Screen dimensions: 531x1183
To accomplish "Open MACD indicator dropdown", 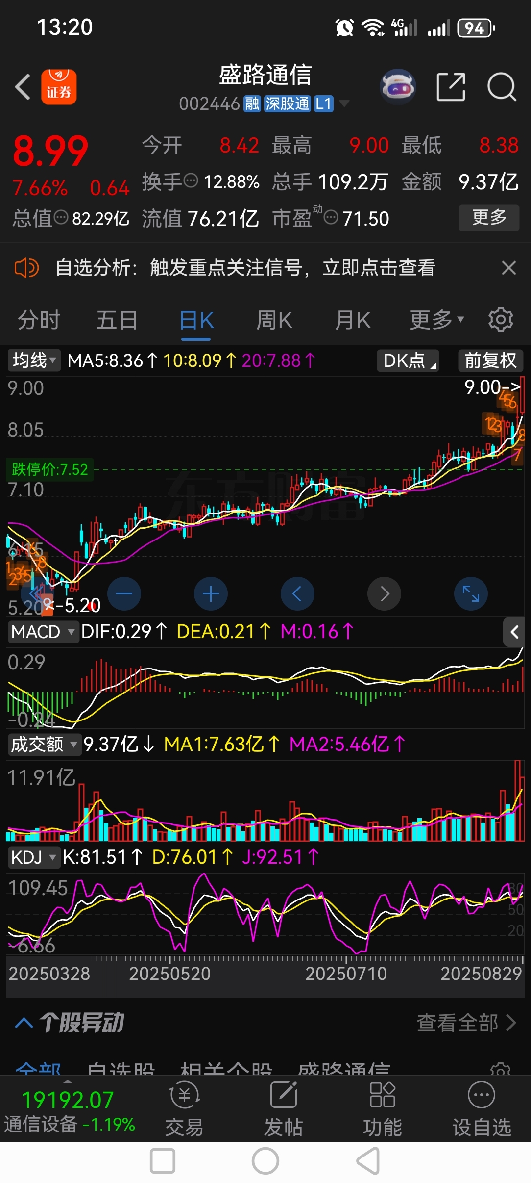I will (43, 632).
